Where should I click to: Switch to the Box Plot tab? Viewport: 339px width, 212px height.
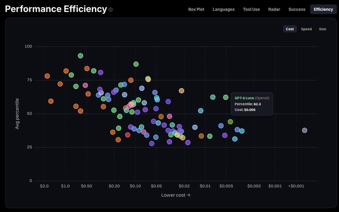pyautogui.click(x=196, y=9)
